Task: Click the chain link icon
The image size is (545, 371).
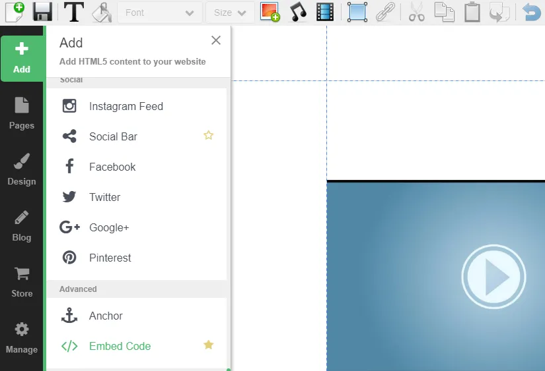Action: [385, 12]
